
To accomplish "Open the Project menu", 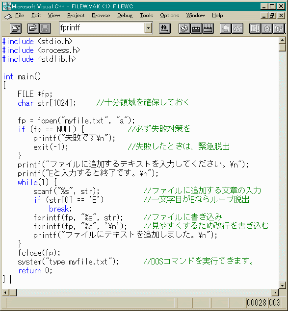I will pos(76,16).
